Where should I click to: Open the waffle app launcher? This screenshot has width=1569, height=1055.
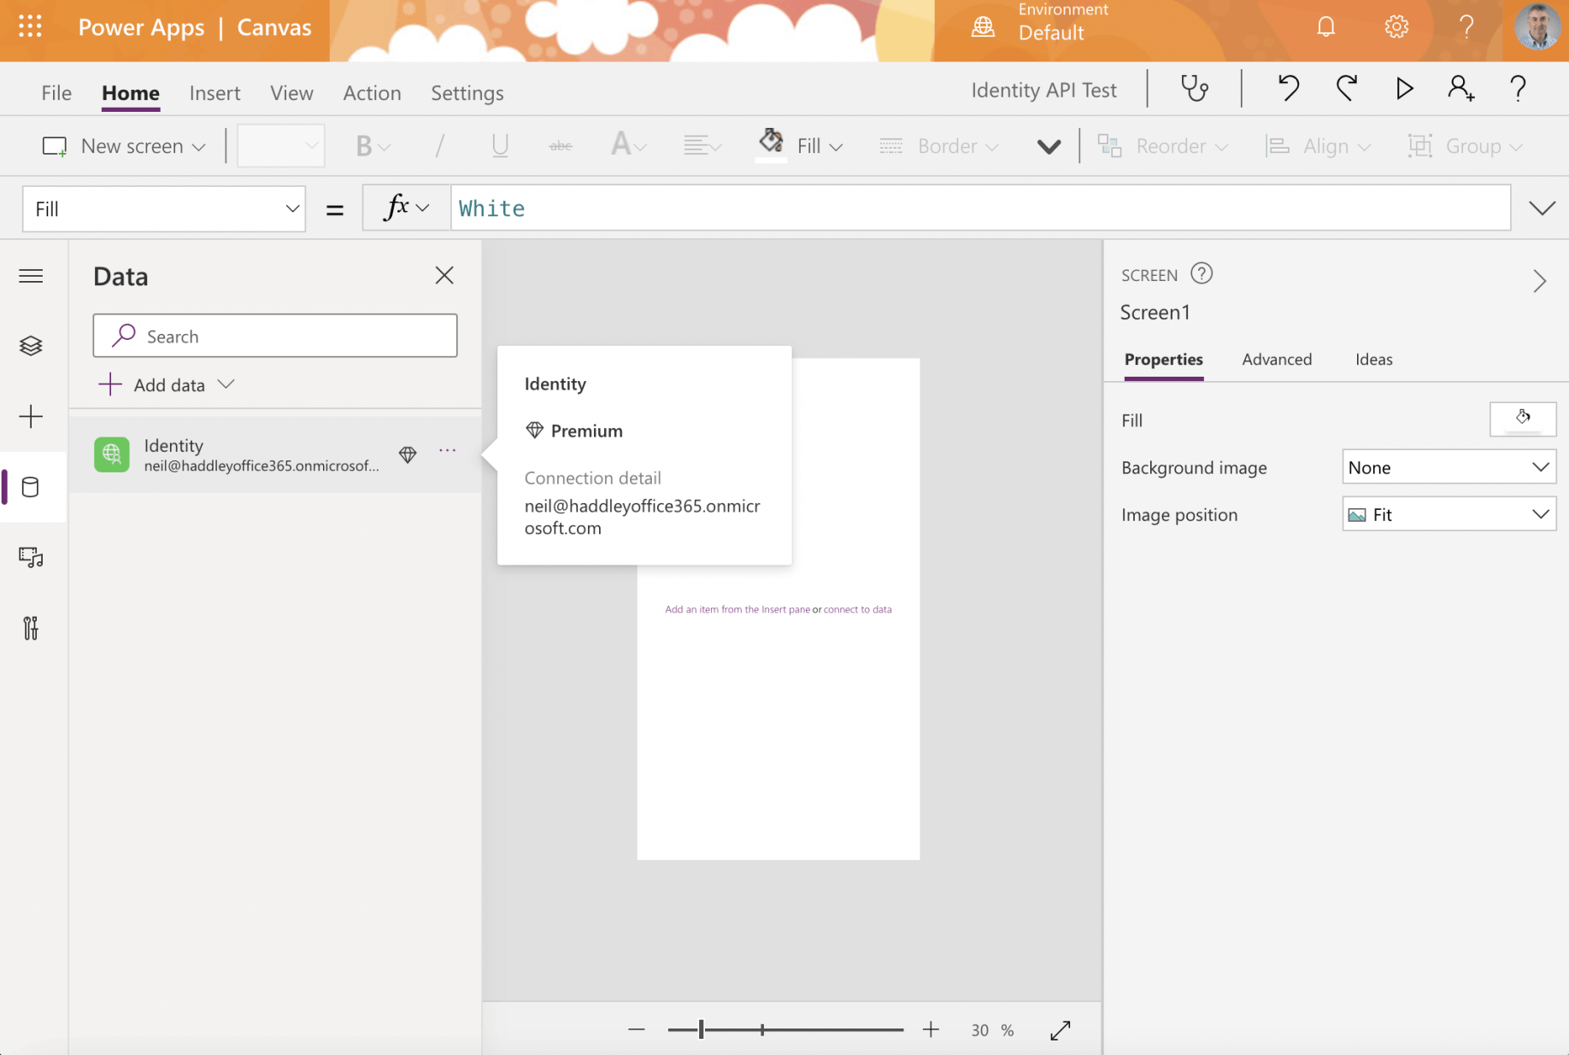tap(30, 27)
